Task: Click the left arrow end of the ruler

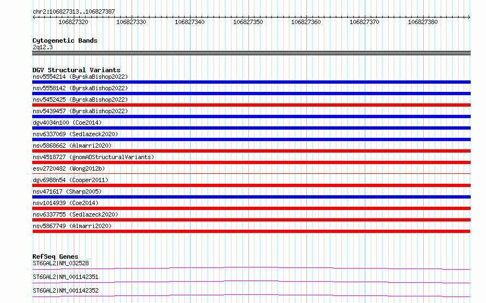Action: pyautogui.click(x=34, y=17)
